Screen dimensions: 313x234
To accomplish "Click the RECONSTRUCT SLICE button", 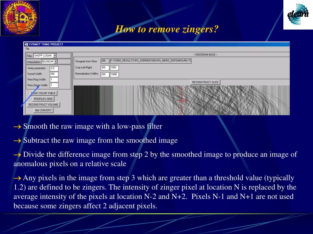I will [x=205, y=82].
